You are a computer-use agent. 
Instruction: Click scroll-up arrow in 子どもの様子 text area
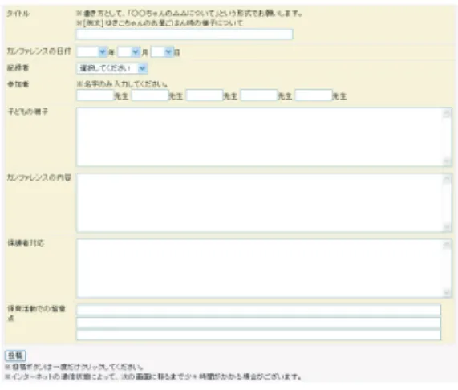[x=447, y=113]
